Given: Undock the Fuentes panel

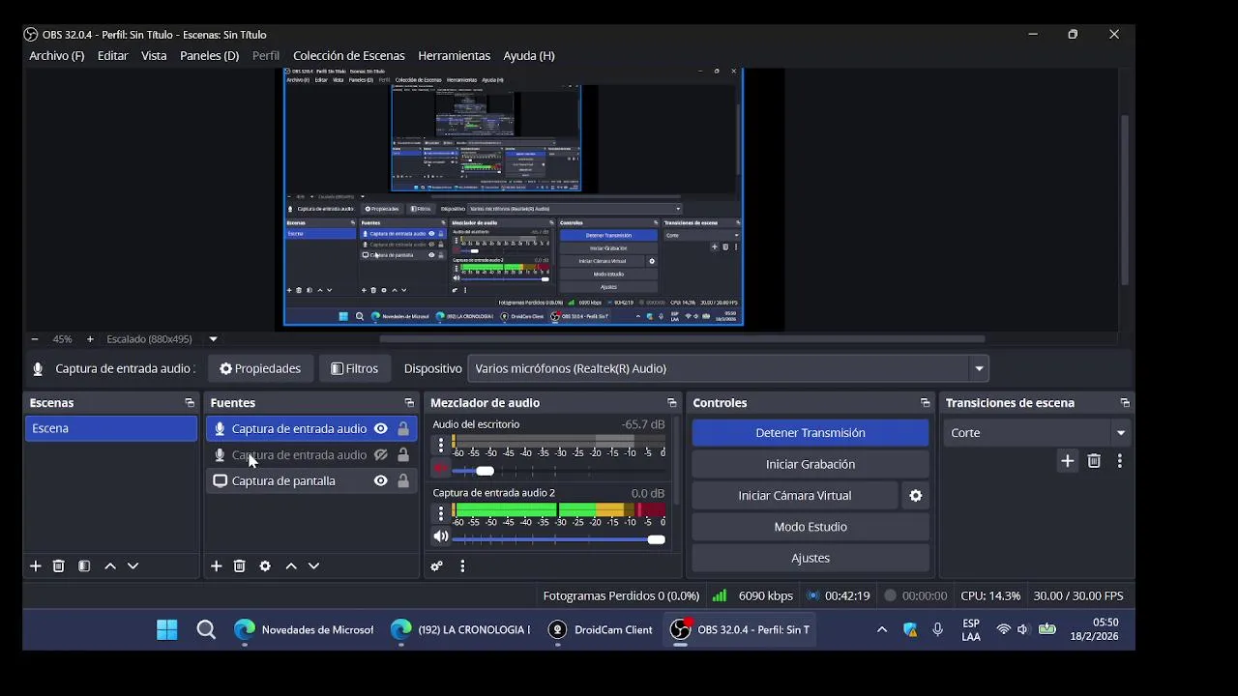Looking at the screenshot, I should [409, 403].
